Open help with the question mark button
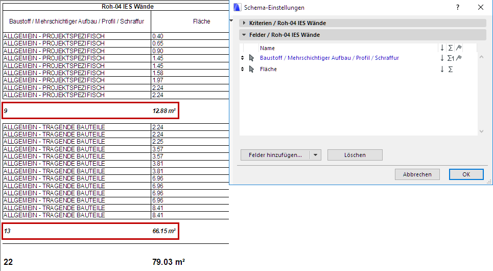The width and height of the screenshot is (493, 271). 458,7
